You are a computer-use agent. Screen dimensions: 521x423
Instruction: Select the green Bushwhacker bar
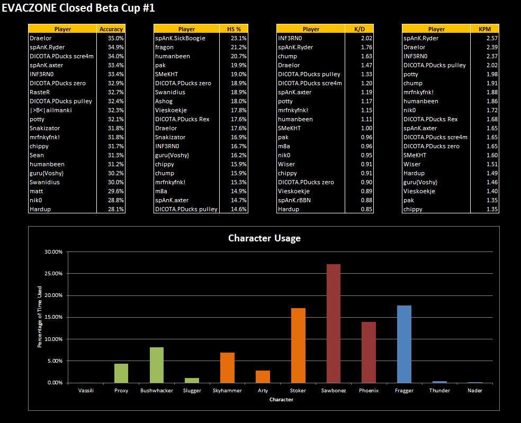[x=157, y=365]
